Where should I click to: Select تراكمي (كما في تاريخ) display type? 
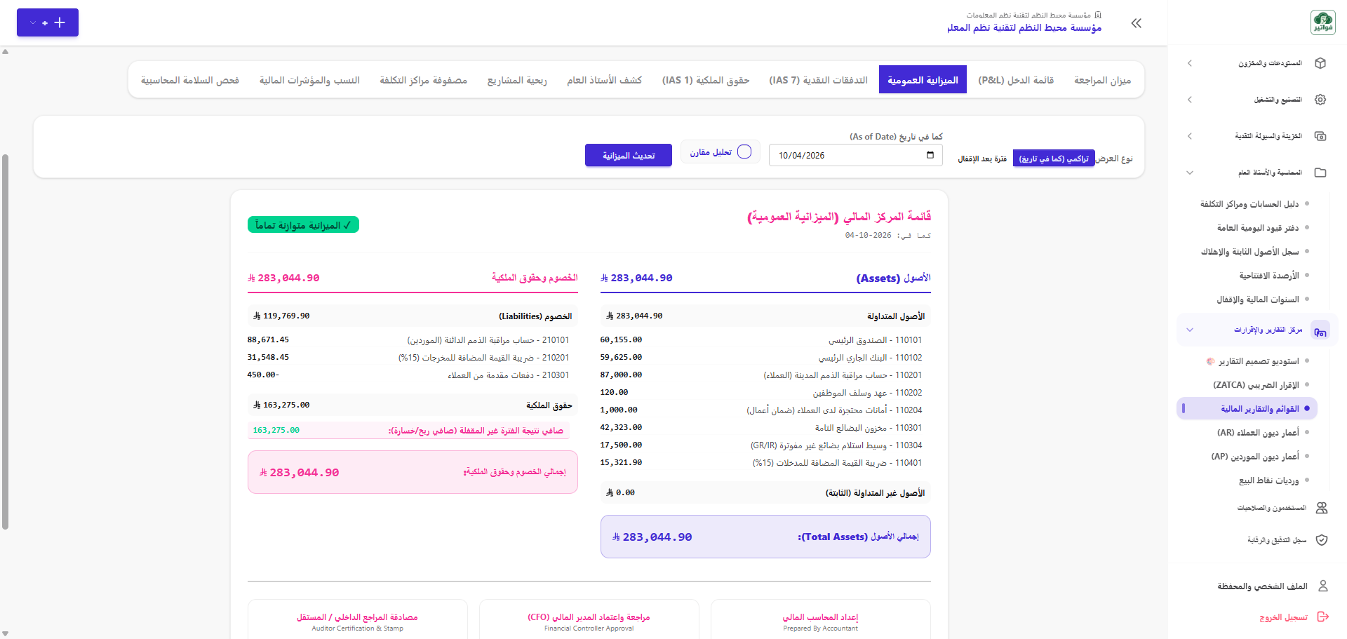(1053, 159)
